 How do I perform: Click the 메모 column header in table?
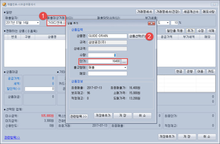pos(208,37)
